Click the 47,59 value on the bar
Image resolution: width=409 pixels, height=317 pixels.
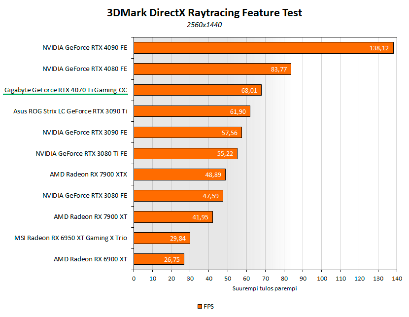[211, 196]
